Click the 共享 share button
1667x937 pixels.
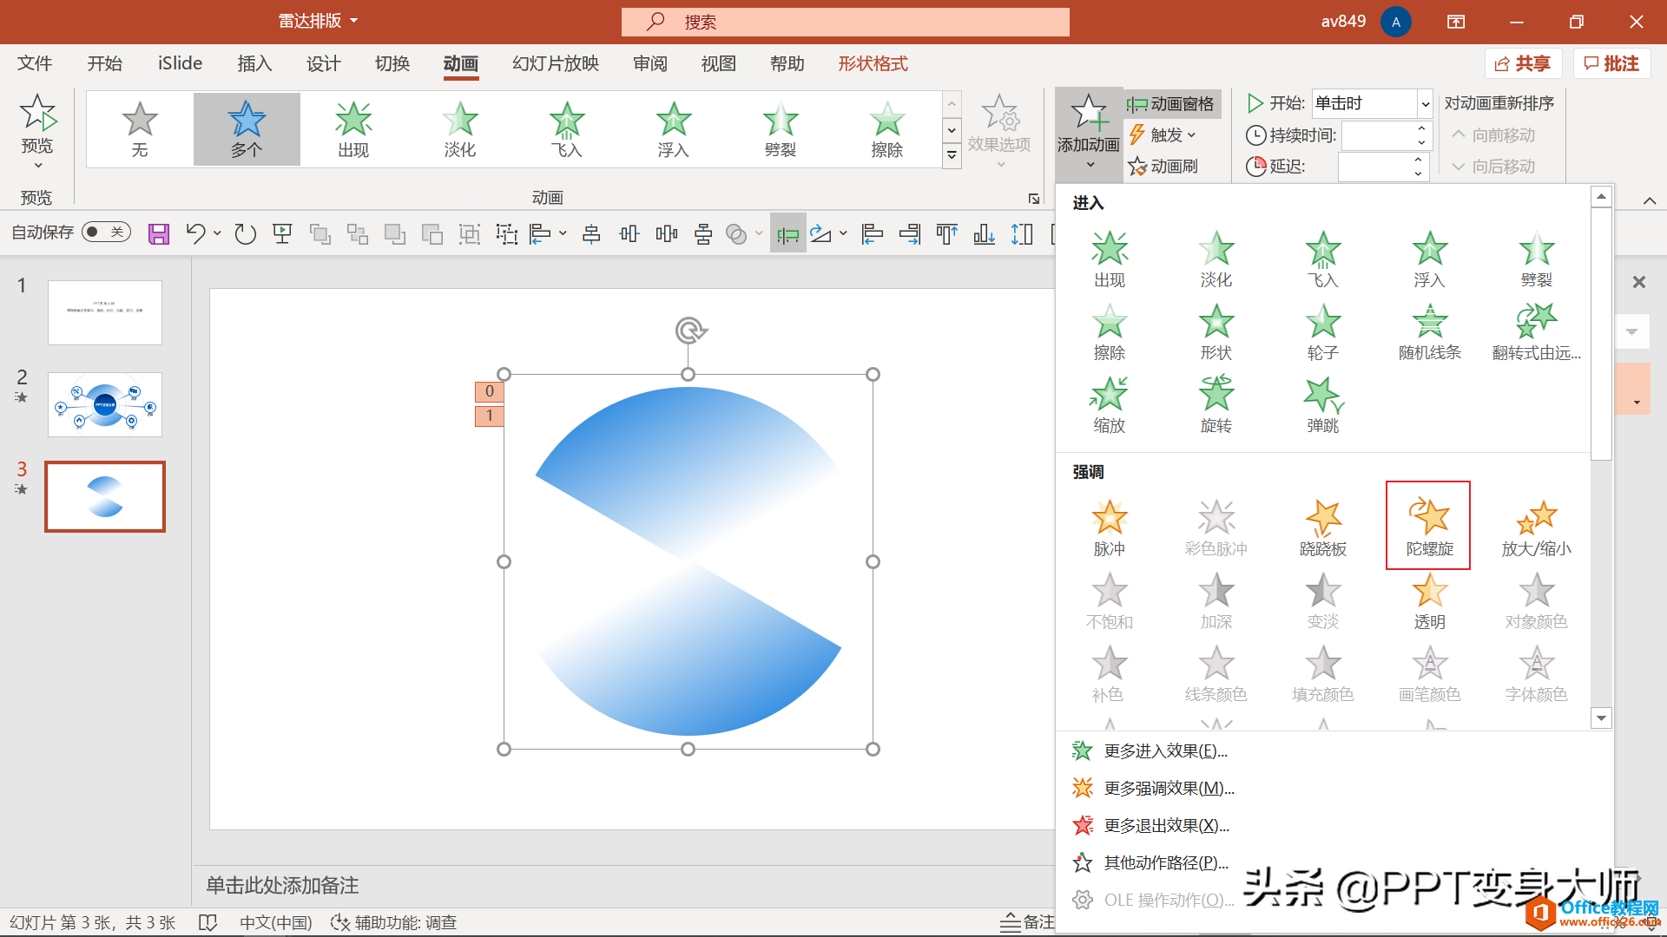click(1523, 63)
